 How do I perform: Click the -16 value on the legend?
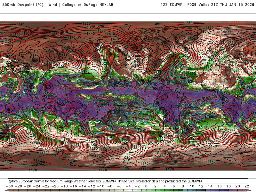tap(73, 186)
